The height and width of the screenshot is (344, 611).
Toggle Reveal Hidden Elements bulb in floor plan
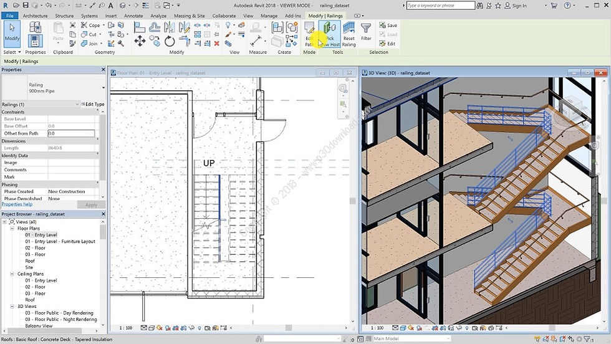coord(200,328)
